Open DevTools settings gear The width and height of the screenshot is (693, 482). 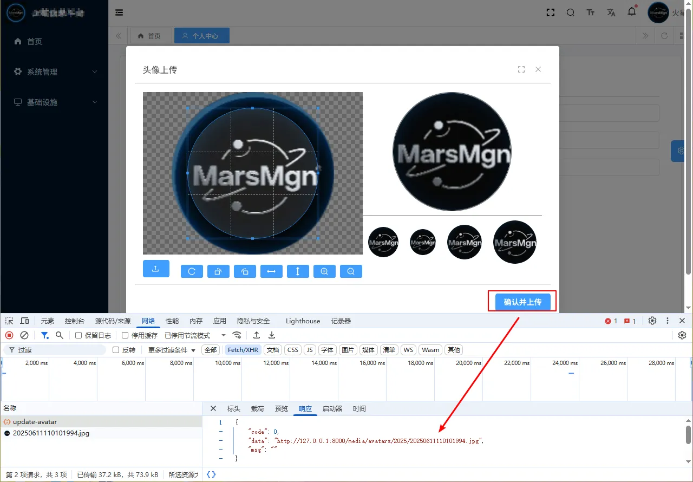(x=652, y=321)
